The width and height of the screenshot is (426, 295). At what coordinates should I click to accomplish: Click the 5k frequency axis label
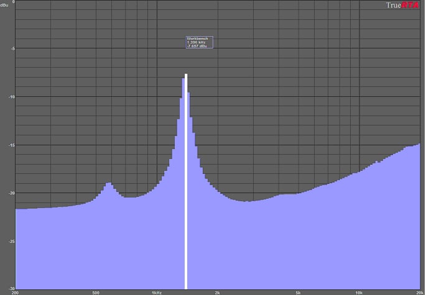[299, 292]
